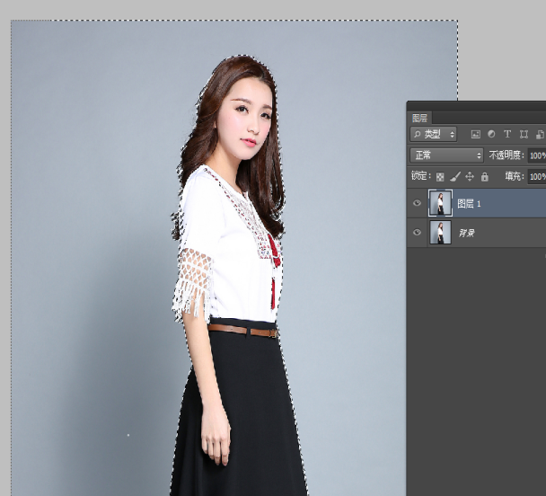The width and height of the screenshot is (546, 496).
Task: Filter layers by type (T) icon
Action: coord(507,134)
